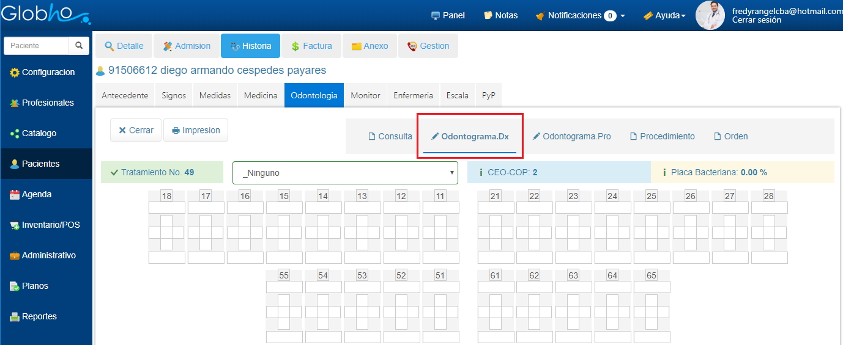Click the Catalogo icon in sidebar

click(15, 134)
